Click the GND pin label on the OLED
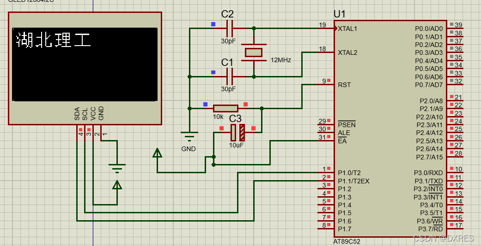The height and width of the screenshot is (246, 481). (101, 113)
